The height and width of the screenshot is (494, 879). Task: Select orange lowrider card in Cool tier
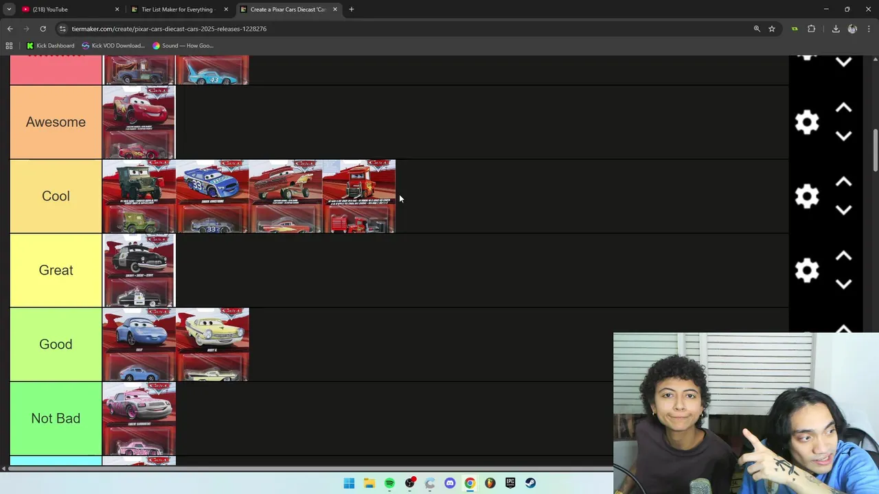click(x=286, y=196)
